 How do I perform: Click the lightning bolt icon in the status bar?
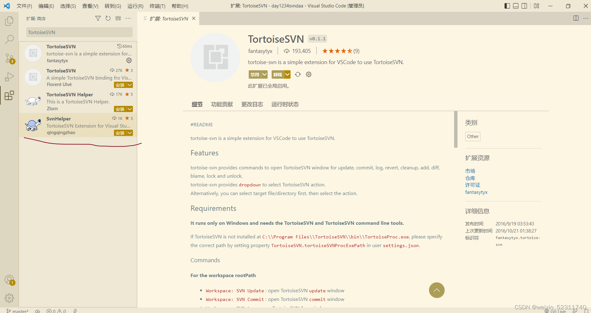(x=75, y=311)
